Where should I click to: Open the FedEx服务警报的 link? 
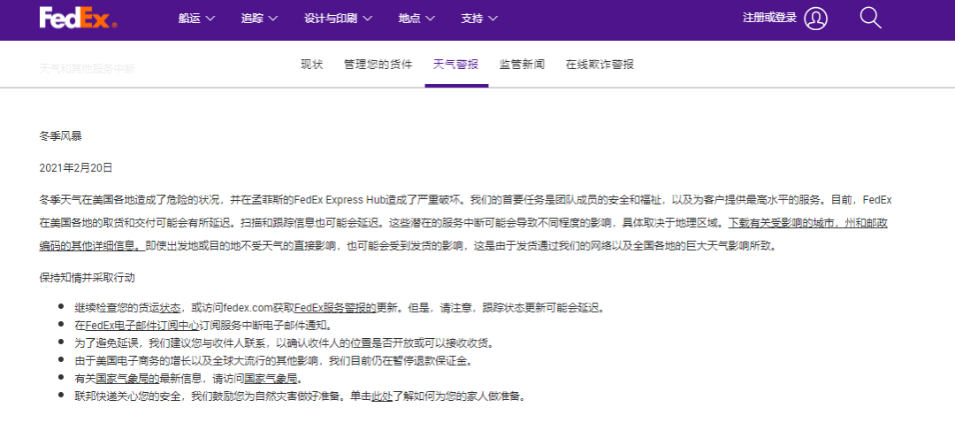click(334, 308)
